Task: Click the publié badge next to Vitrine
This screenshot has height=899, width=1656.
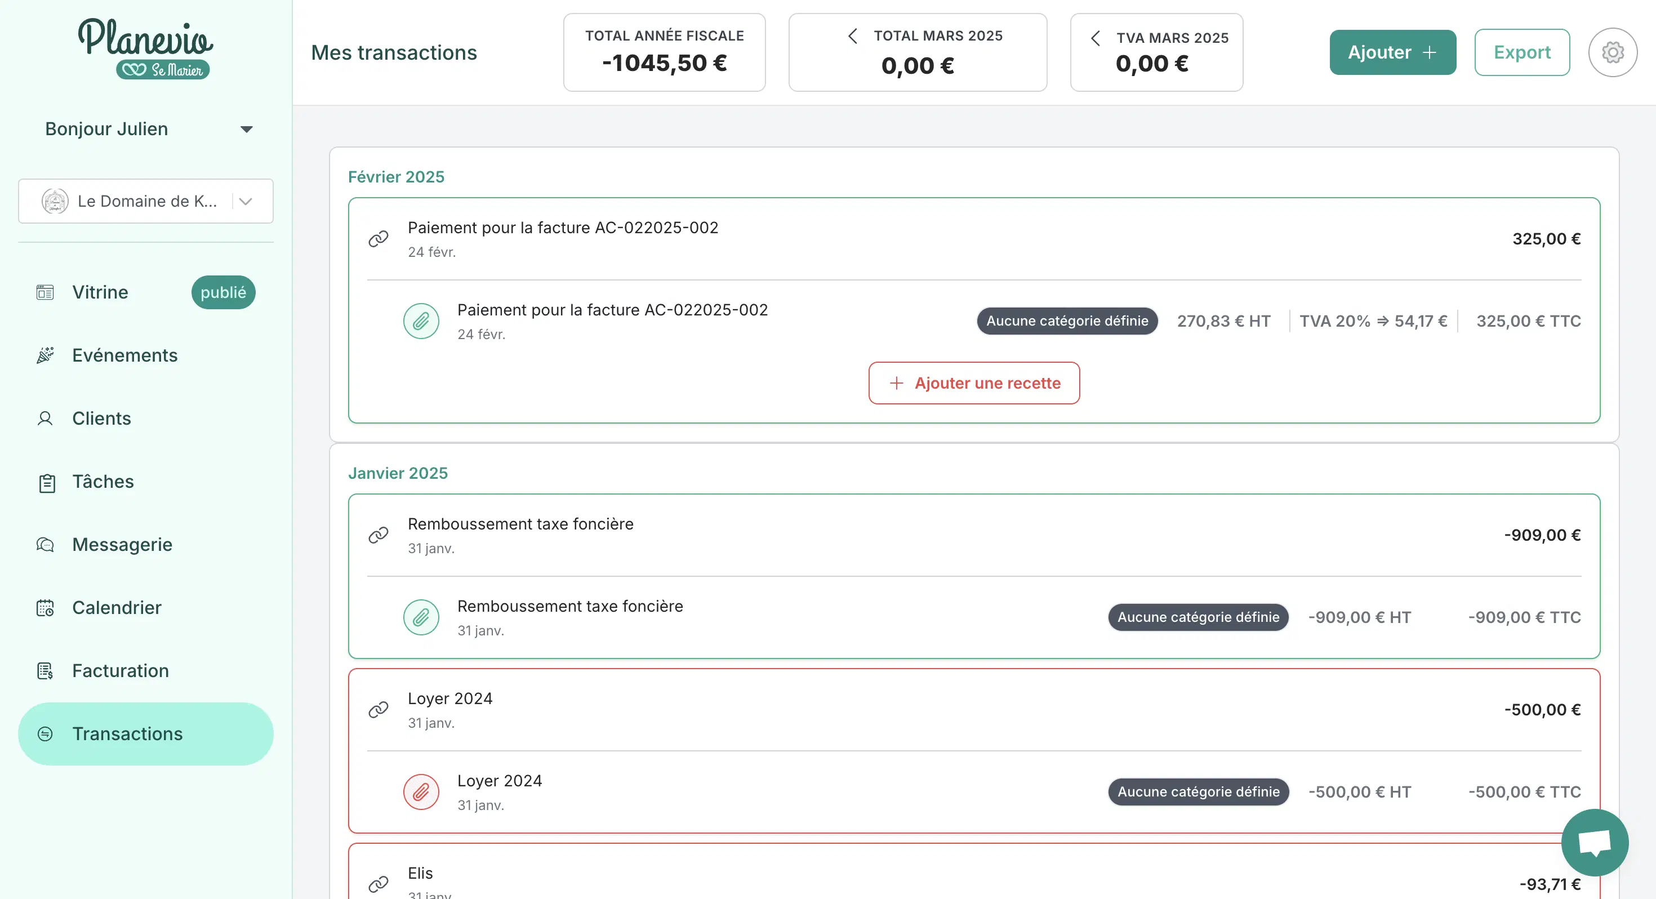Action: tap(223, 292)
